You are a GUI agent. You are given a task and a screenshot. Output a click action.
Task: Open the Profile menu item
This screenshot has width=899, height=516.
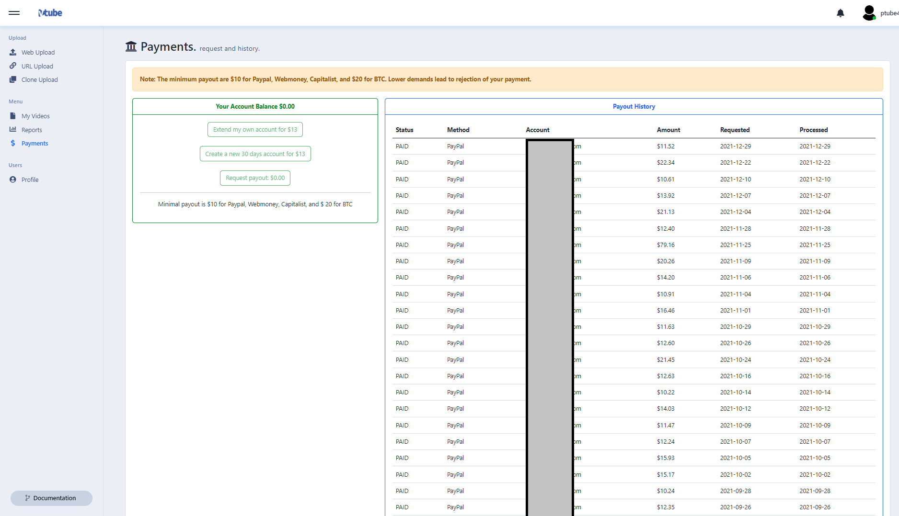coord(30,179)
